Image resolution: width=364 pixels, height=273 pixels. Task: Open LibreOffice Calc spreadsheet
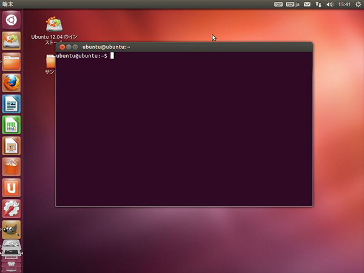point(12,125)
